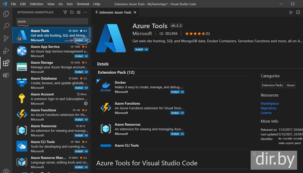The image size is (303, 173).
Task: Open Install dropdown arrow next to Docker
Action: pos(182,92)
